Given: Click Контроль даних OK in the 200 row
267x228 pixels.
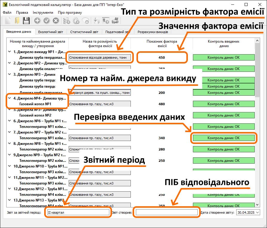Looking at the screenshot, I should [224, 93].
